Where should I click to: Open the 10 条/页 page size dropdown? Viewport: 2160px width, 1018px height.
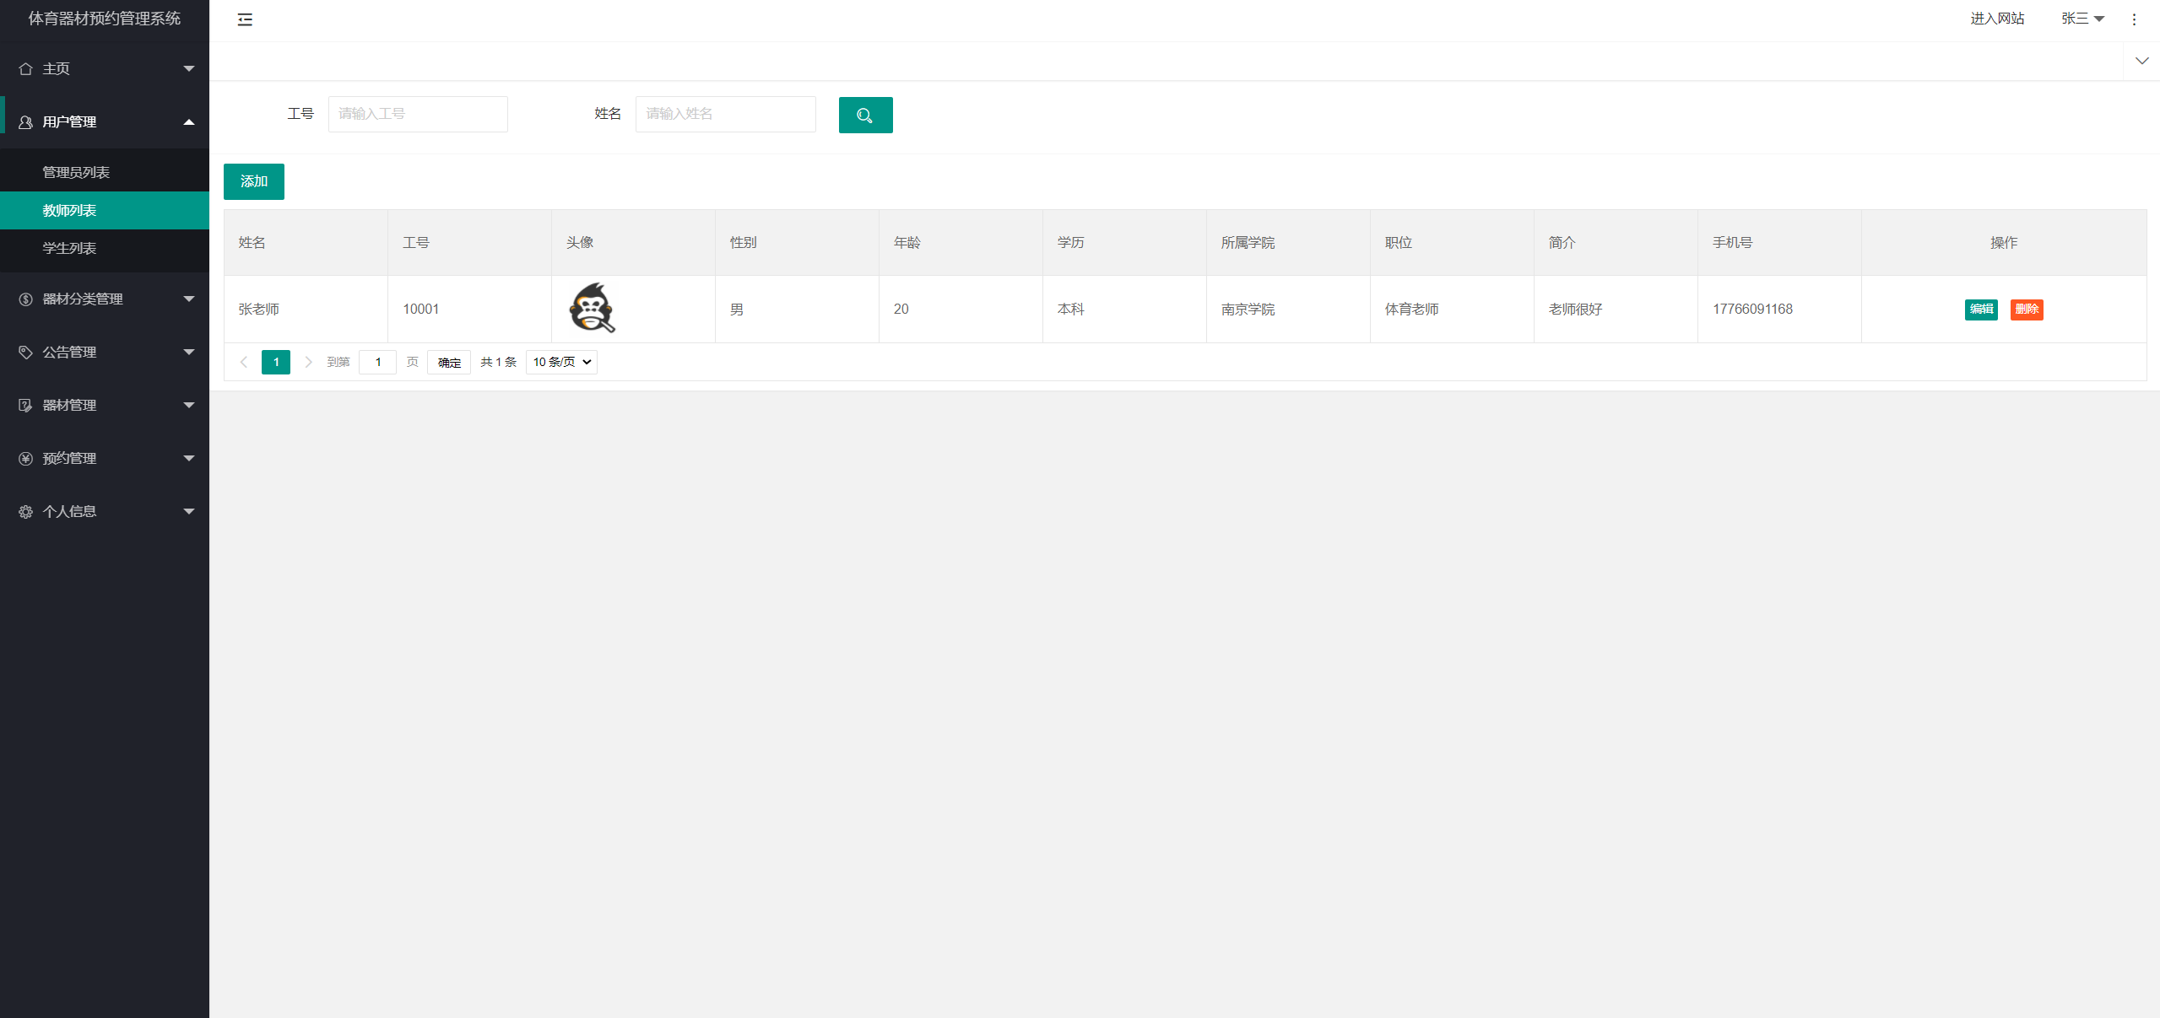pyautogui.click(x=561, y=362)
